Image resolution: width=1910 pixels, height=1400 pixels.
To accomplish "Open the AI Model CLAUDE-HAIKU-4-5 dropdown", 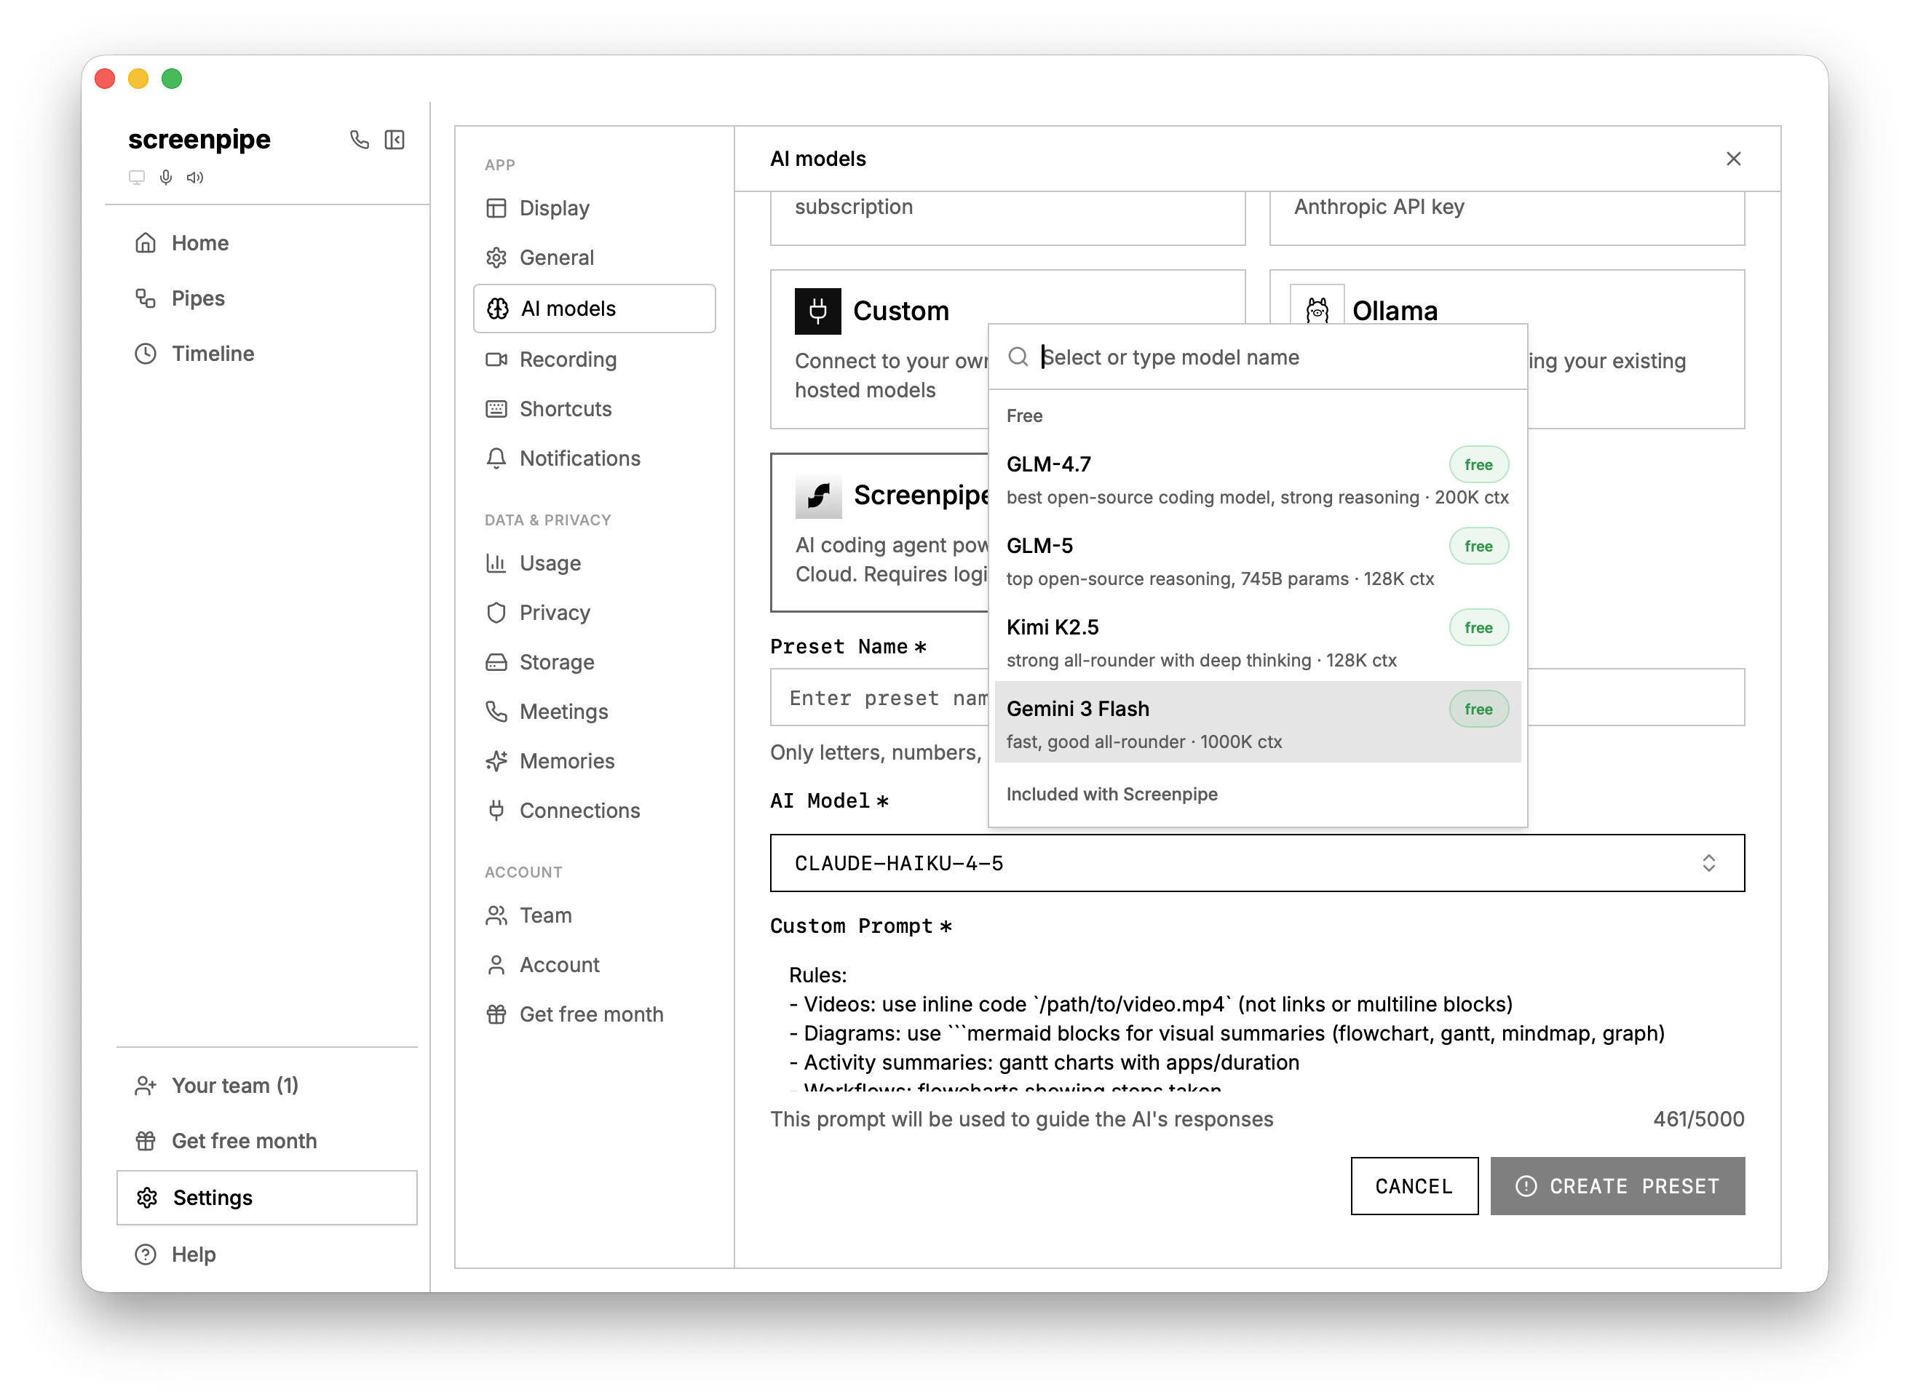I will [x=1256, y=863].
